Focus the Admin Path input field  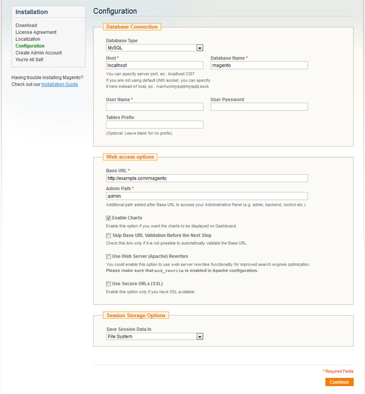click(207, 196)
